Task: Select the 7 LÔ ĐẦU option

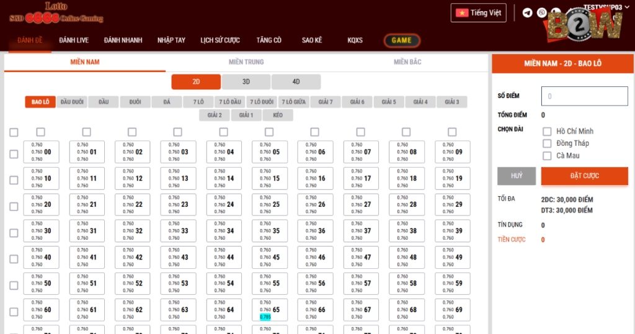Action: click(x=230, y=102)
